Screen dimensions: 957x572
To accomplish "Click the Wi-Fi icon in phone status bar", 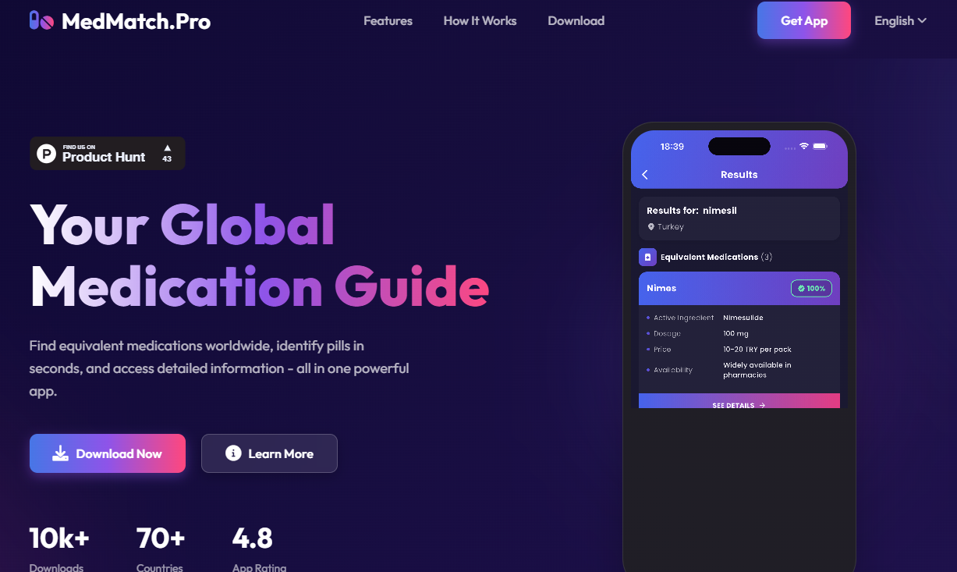I will pos(804,147).
